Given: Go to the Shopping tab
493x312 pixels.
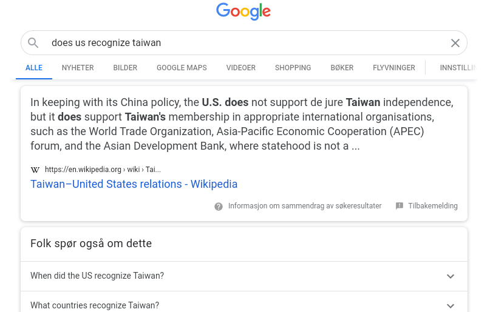Looking at the screenshot, I should pos(293,68).
